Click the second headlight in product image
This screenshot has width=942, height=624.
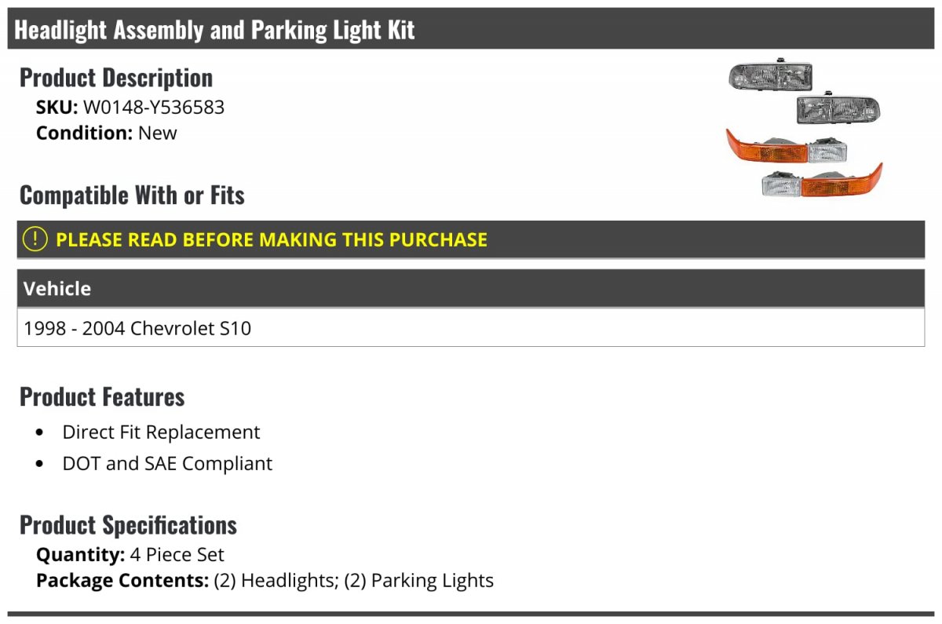(838, 109)
